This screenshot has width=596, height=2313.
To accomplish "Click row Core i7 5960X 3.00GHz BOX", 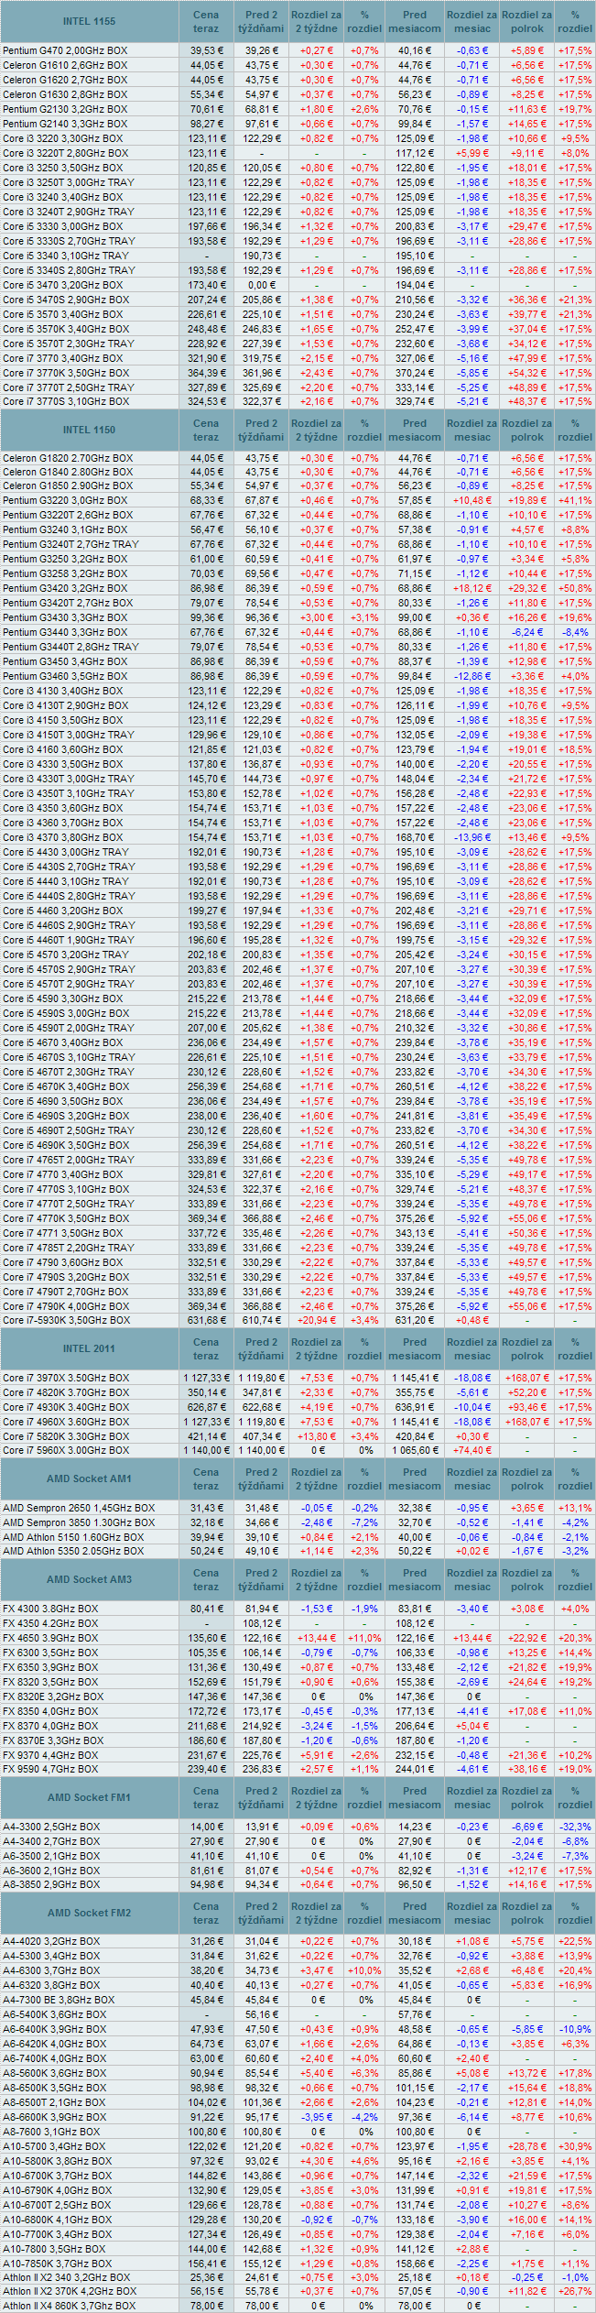I will coord(298,1450).
